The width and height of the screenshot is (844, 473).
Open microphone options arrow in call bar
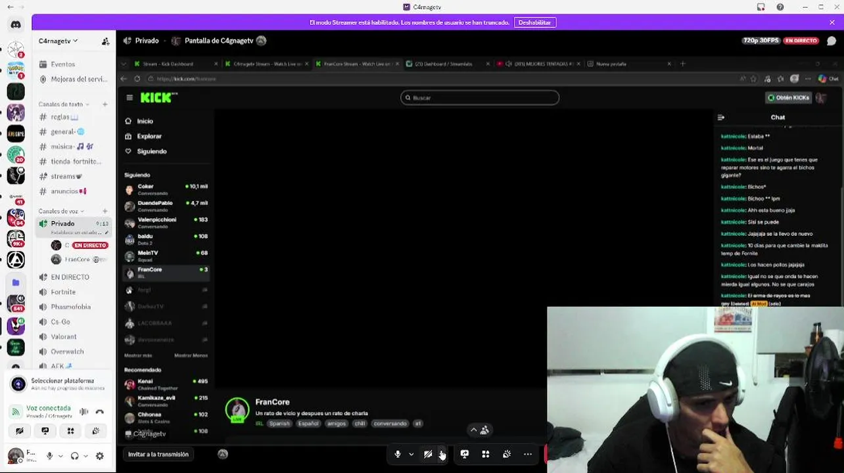pyautogui.click(x=411, y=454)
